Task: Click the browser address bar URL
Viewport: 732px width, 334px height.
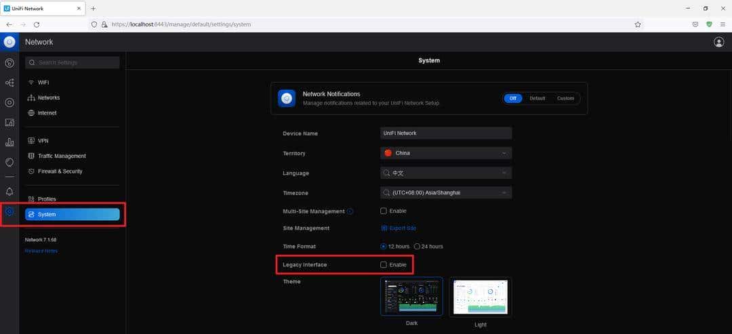Action: click(x=181, y=24)
